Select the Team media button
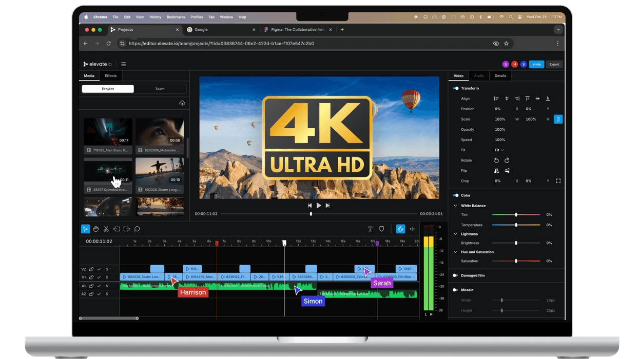This screenshot has height=359, width=639. click(160, 89)
